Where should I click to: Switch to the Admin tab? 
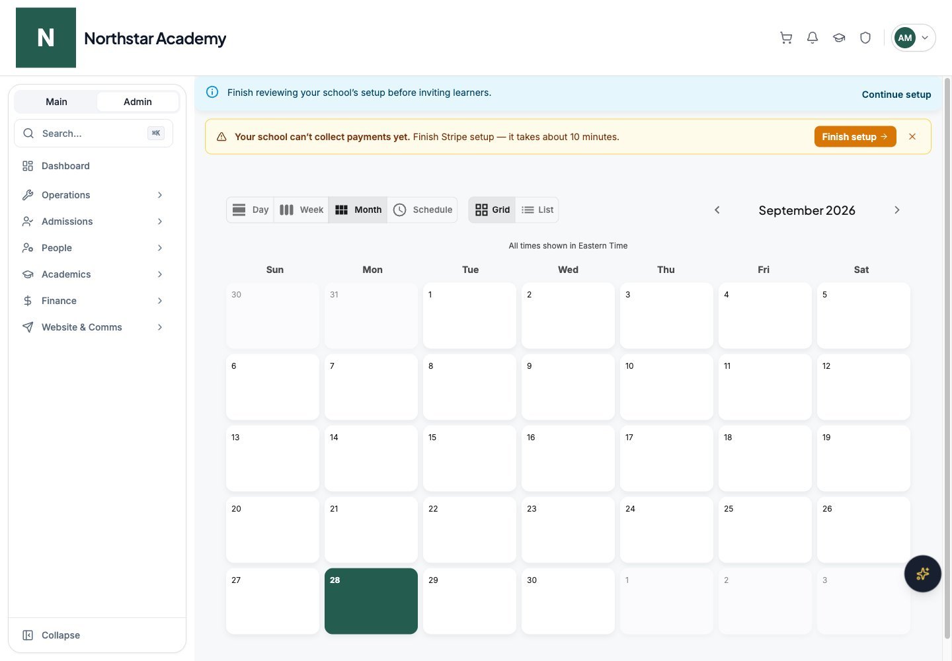[x=138, y=102]
